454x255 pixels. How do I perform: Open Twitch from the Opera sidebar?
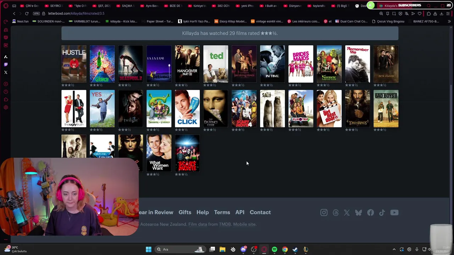[x=6, y=64]
